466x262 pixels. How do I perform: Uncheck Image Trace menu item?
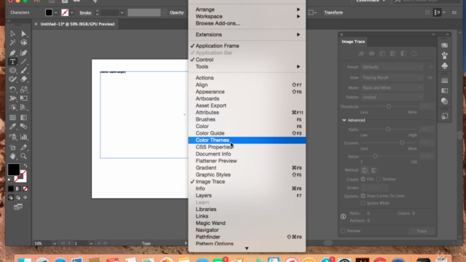tap(247, 181)
